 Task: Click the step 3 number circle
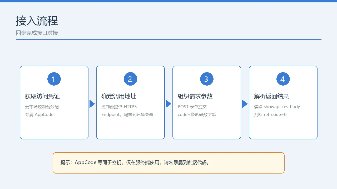click(x=207, y=79)
